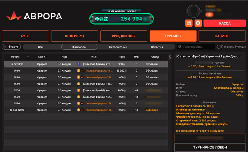Open the gift bonuses icon

point(189,23)
